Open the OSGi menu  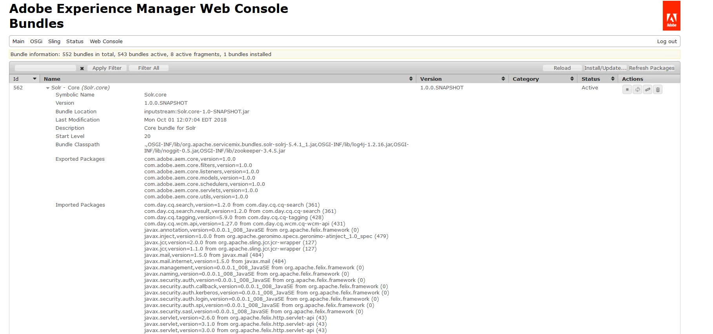click(x=36, y=41)
